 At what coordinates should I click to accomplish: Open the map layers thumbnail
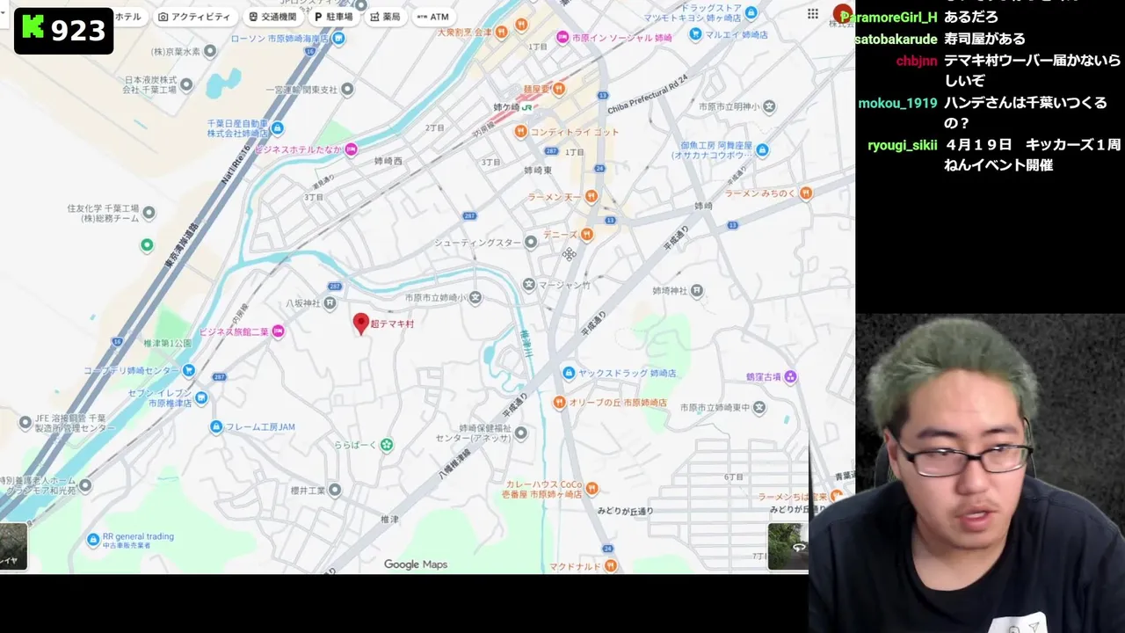(x=13, y=546)
